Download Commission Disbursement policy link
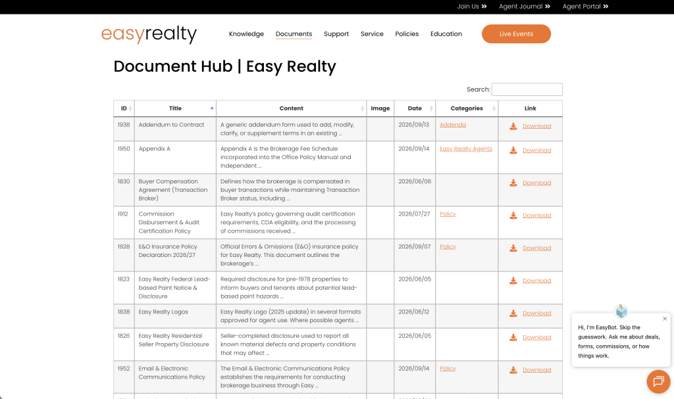The height and width of the screenshot is (399, 674). tap(537, 216)
